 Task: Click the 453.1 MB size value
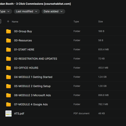point(103,68)
